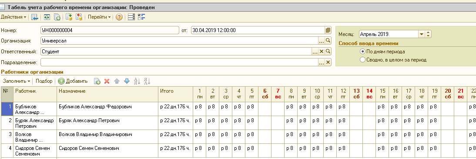
Task: Click the find-in-list icon after Действия
Action: (35, 17)
